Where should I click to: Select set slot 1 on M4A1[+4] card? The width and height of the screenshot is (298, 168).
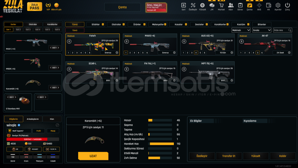126,53
